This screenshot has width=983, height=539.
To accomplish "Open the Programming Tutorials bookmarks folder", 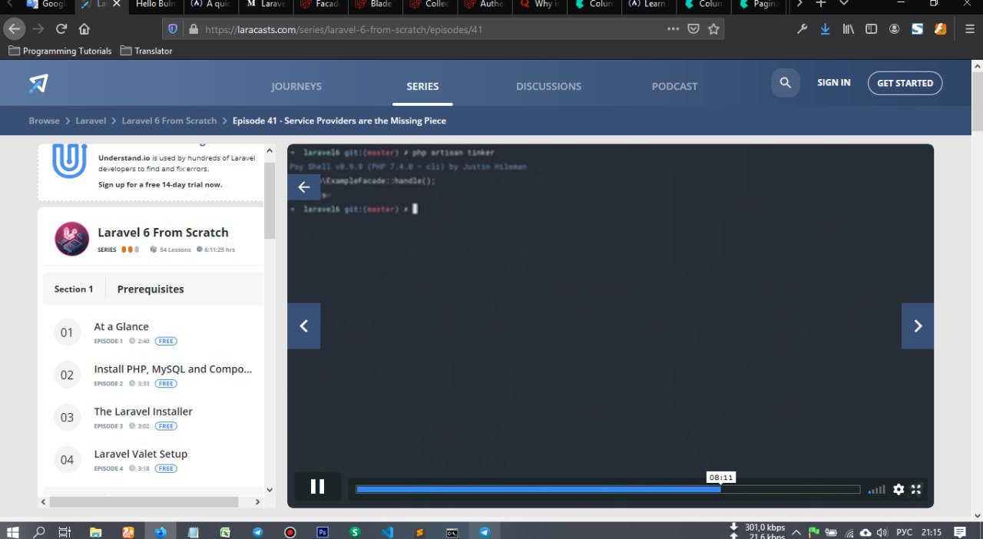I will [x=60, y=51].
